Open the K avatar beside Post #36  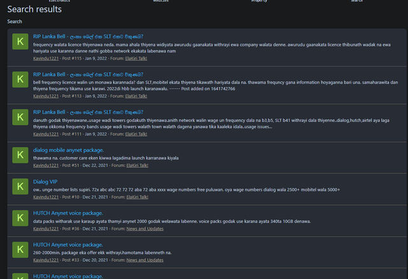point(20,218)
